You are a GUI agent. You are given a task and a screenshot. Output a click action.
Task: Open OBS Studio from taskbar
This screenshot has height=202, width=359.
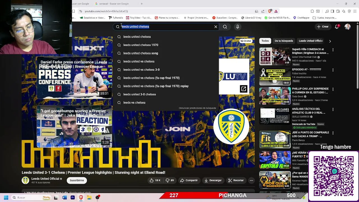98,198
